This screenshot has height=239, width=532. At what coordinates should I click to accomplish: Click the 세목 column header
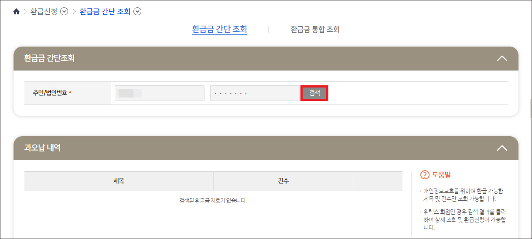119,181
